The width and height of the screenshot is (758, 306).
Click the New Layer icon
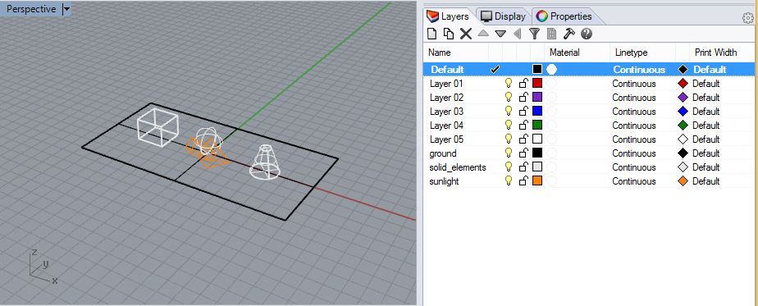click(432, 34)
